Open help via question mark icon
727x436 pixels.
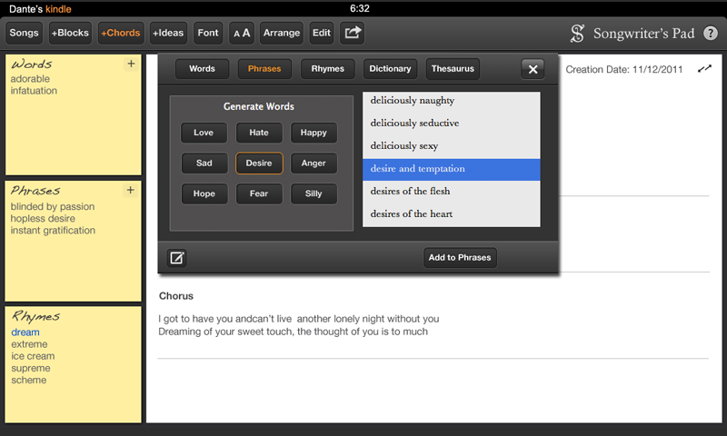tap(711, 34)
